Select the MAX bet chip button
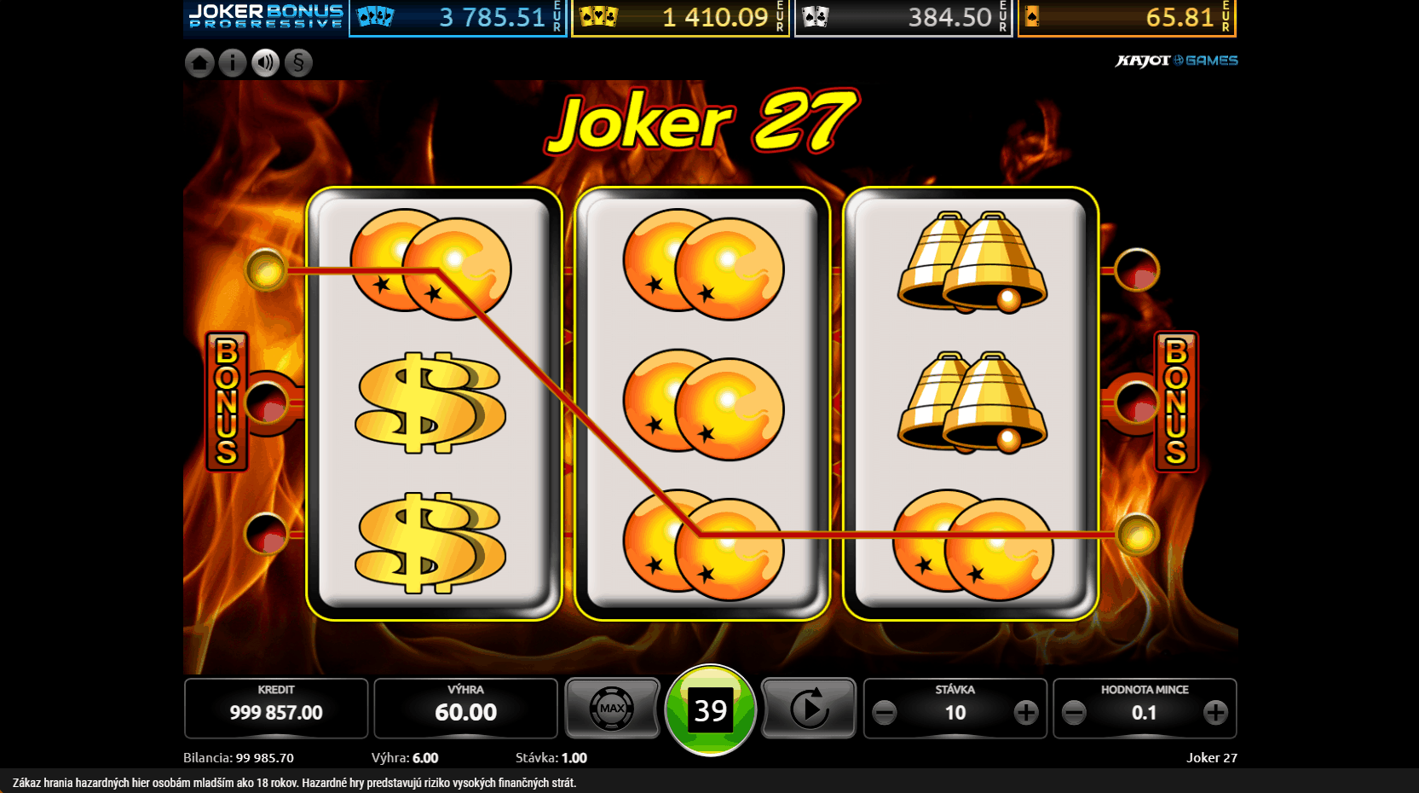This screenshot has height=793, width=1419. click(x=612, y=709)
